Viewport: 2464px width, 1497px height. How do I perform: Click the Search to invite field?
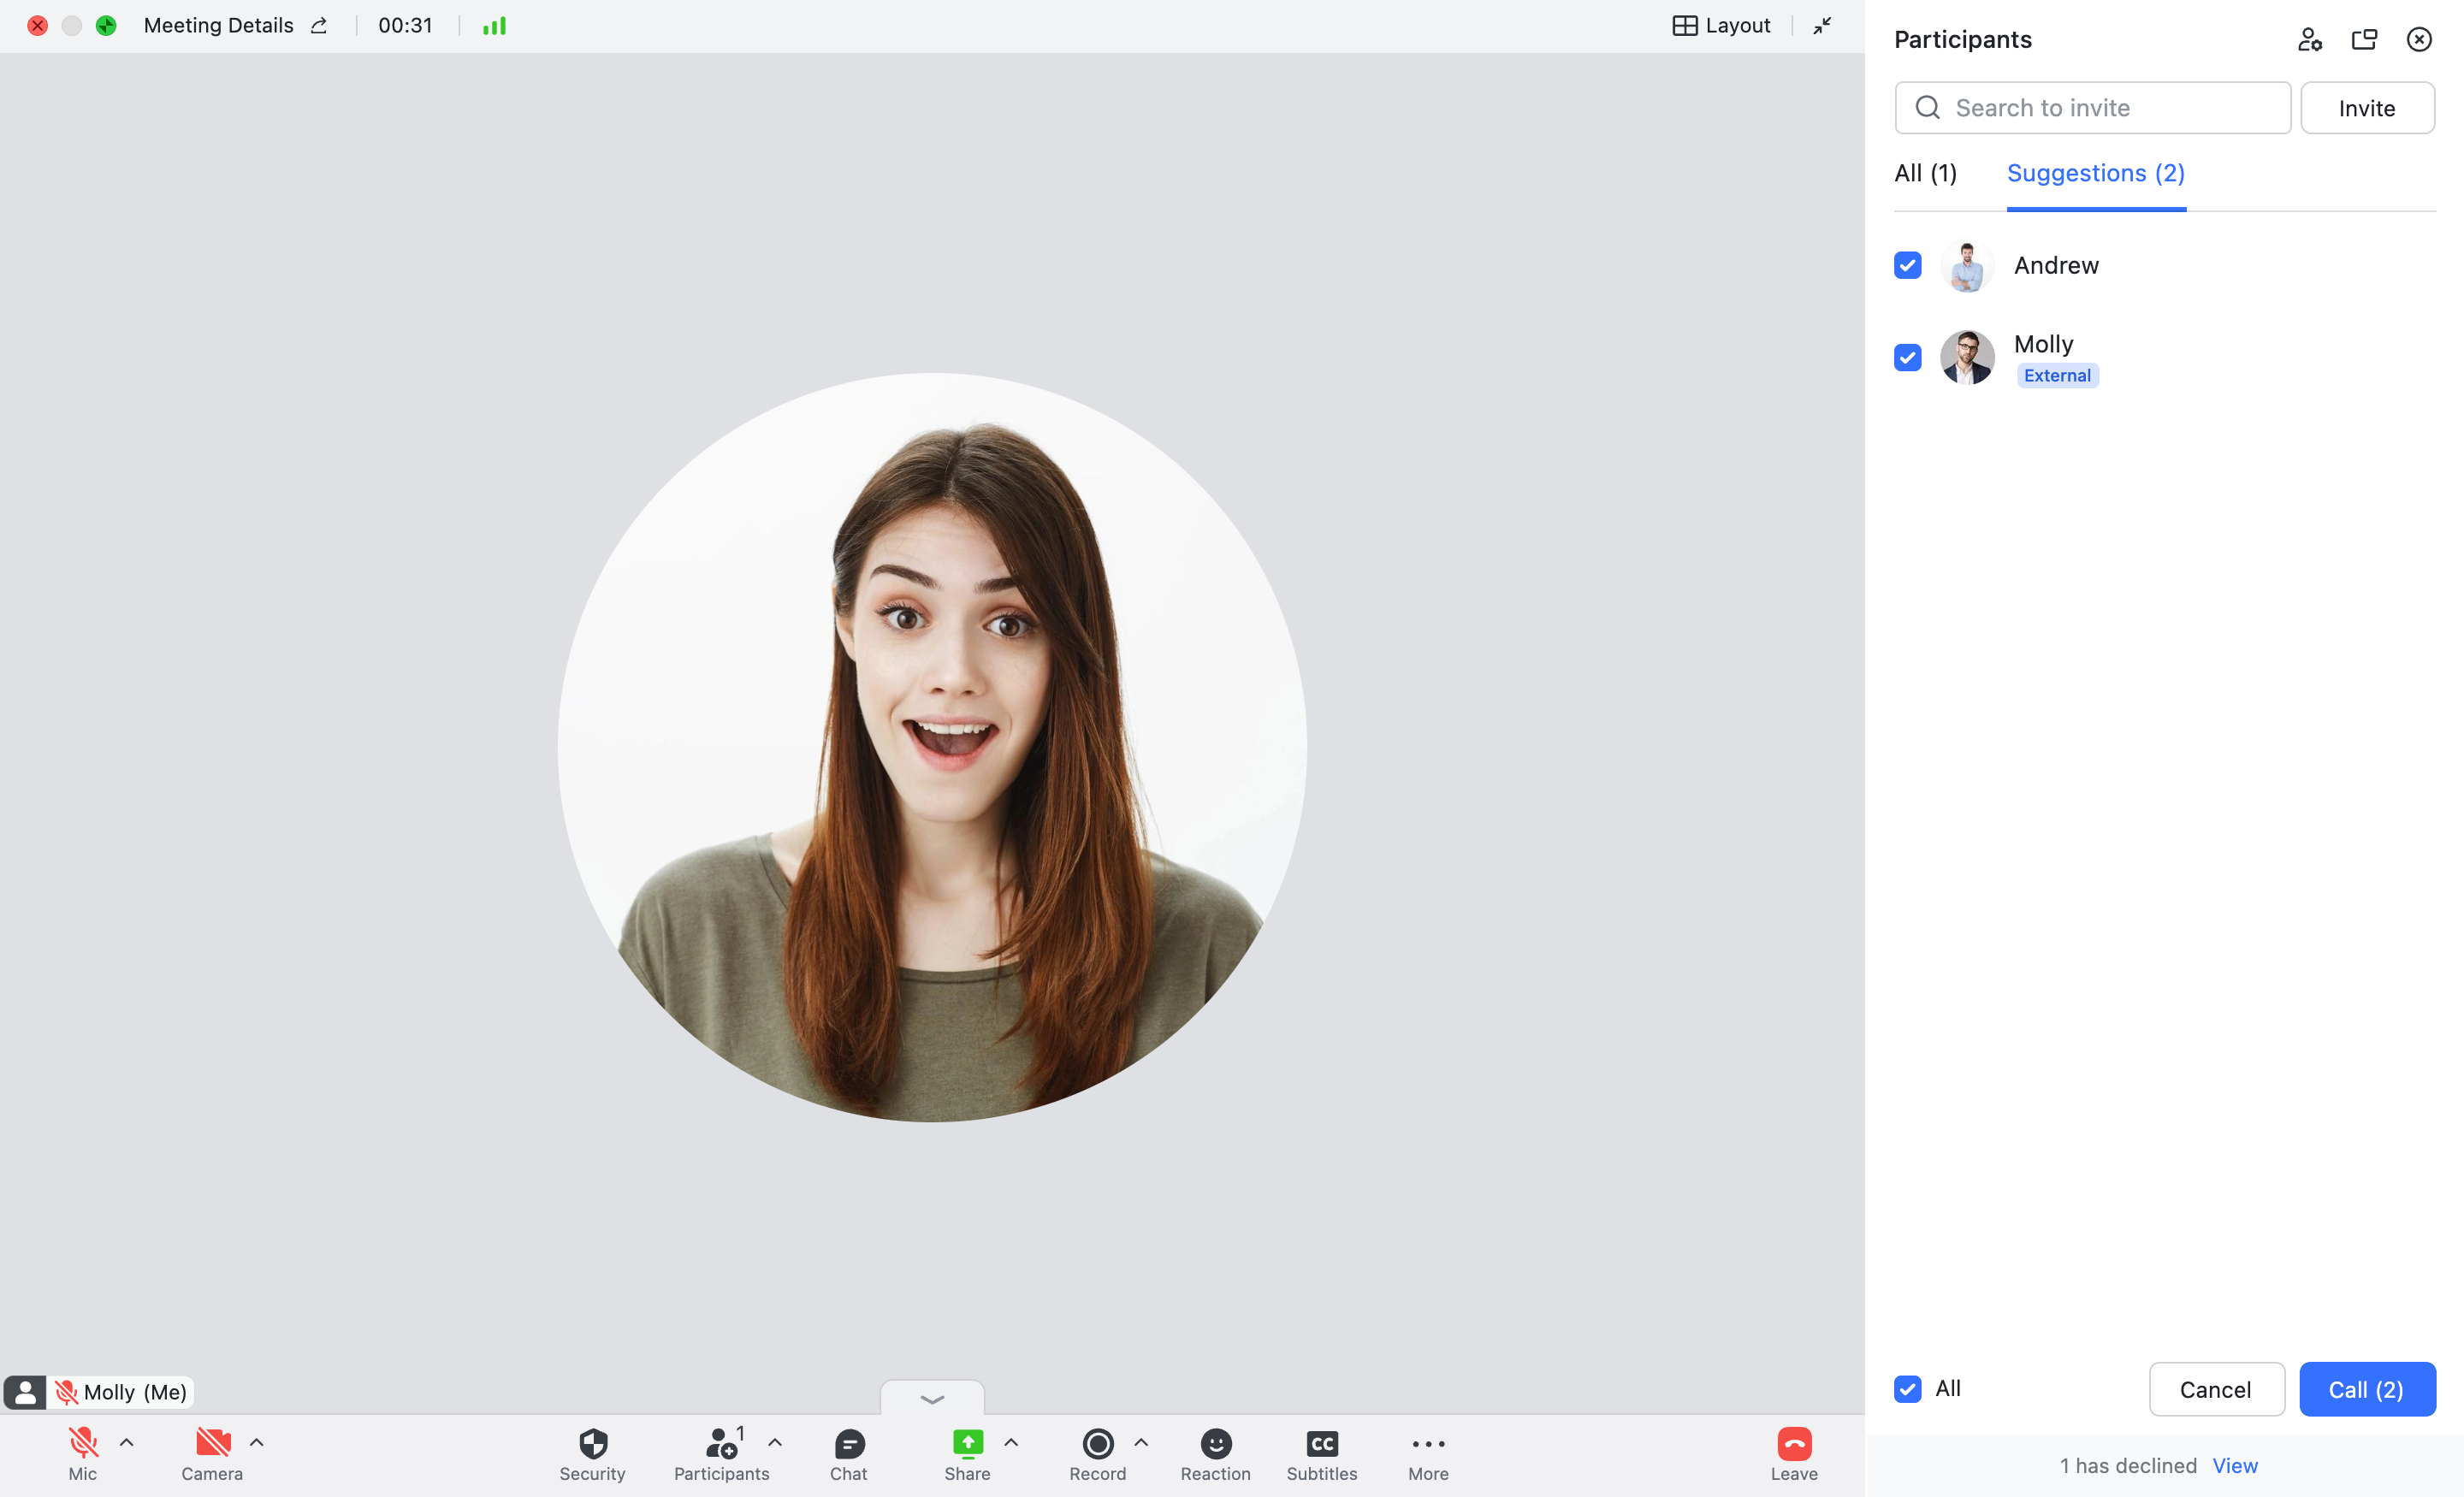(2090, 107)
